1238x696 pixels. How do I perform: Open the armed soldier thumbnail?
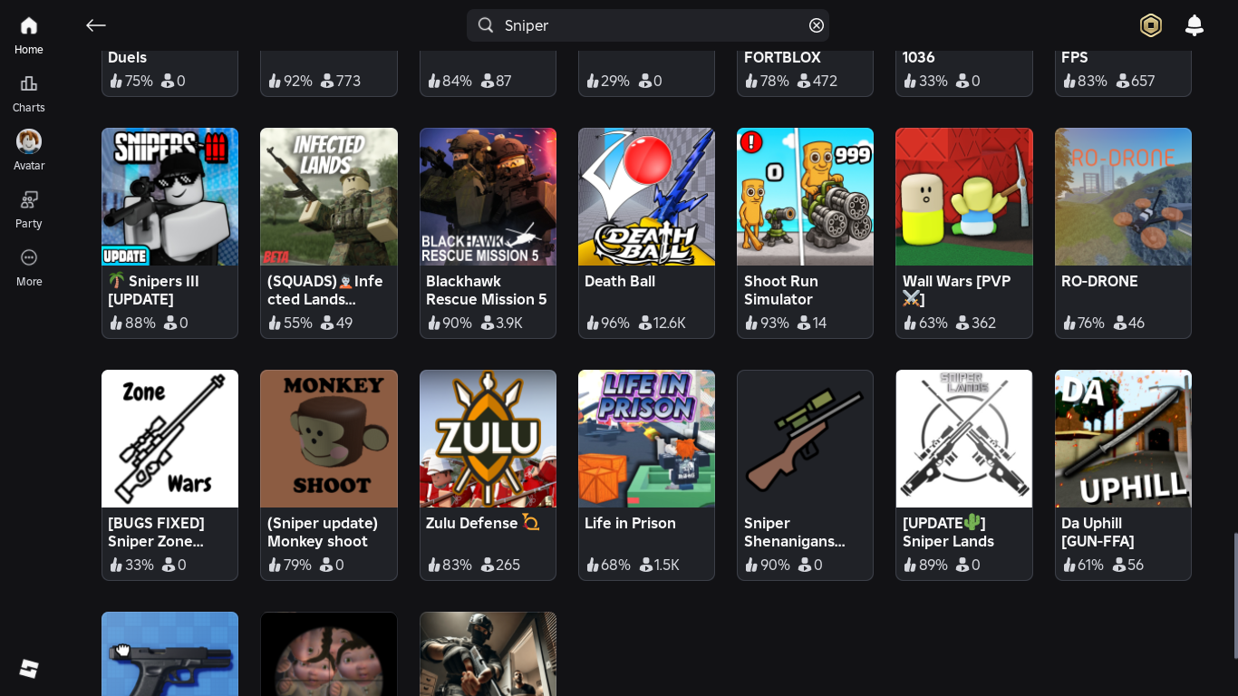(x=488, y=653)
